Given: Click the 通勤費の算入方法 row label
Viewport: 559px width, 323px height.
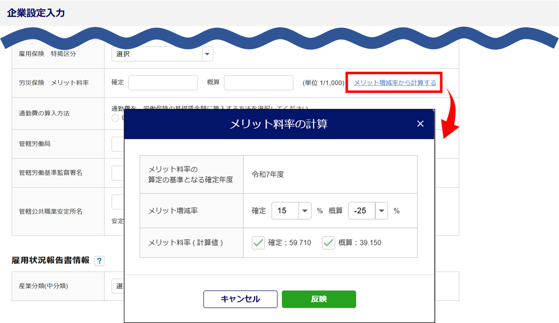Looking at the screenshot, I should 44,113.
